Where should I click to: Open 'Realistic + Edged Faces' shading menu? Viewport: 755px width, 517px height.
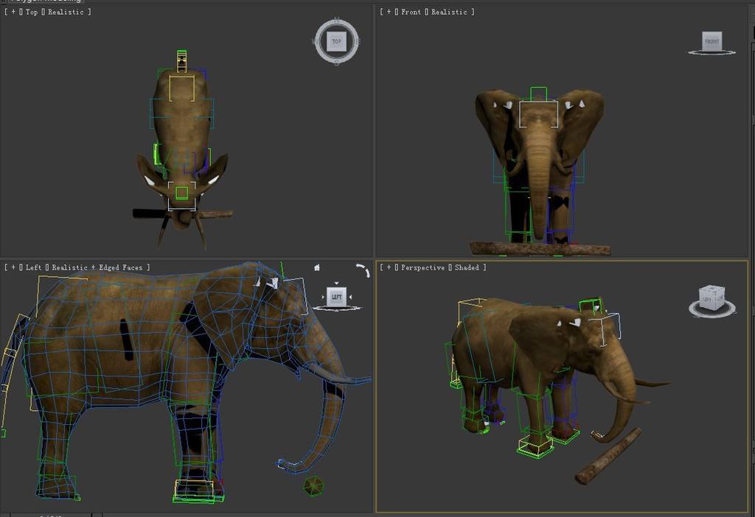97,268
